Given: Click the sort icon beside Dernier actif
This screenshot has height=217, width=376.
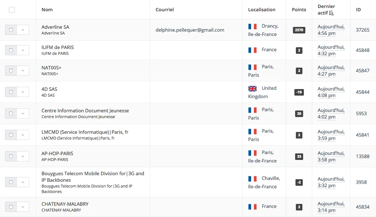Looking at the screenshot, I should [x=332, y=13].
